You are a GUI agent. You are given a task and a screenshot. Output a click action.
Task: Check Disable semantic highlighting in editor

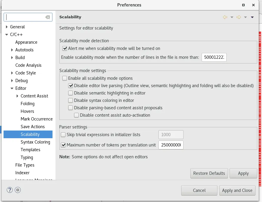[71, 93]
